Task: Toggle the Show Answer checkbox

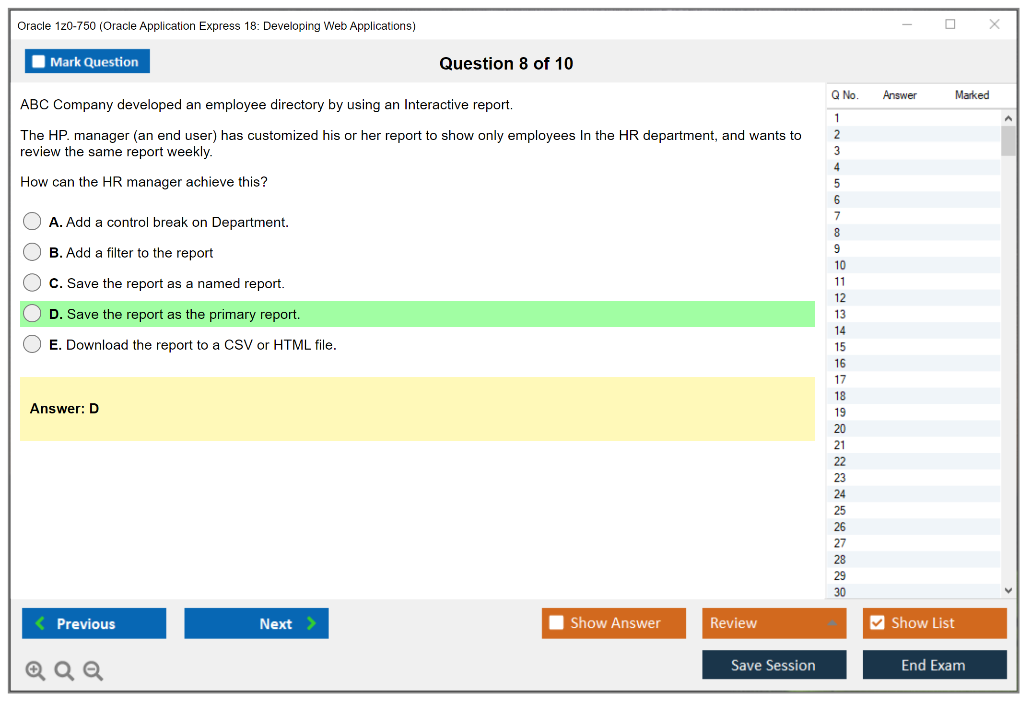Action: (x=556, y=623)
